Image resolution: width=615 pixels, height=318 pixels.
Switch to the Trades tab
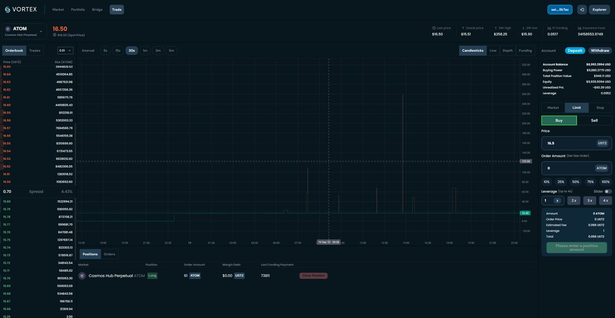[35, 51]
